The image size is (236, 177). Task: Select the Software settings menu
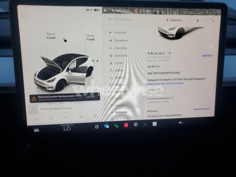119,112
